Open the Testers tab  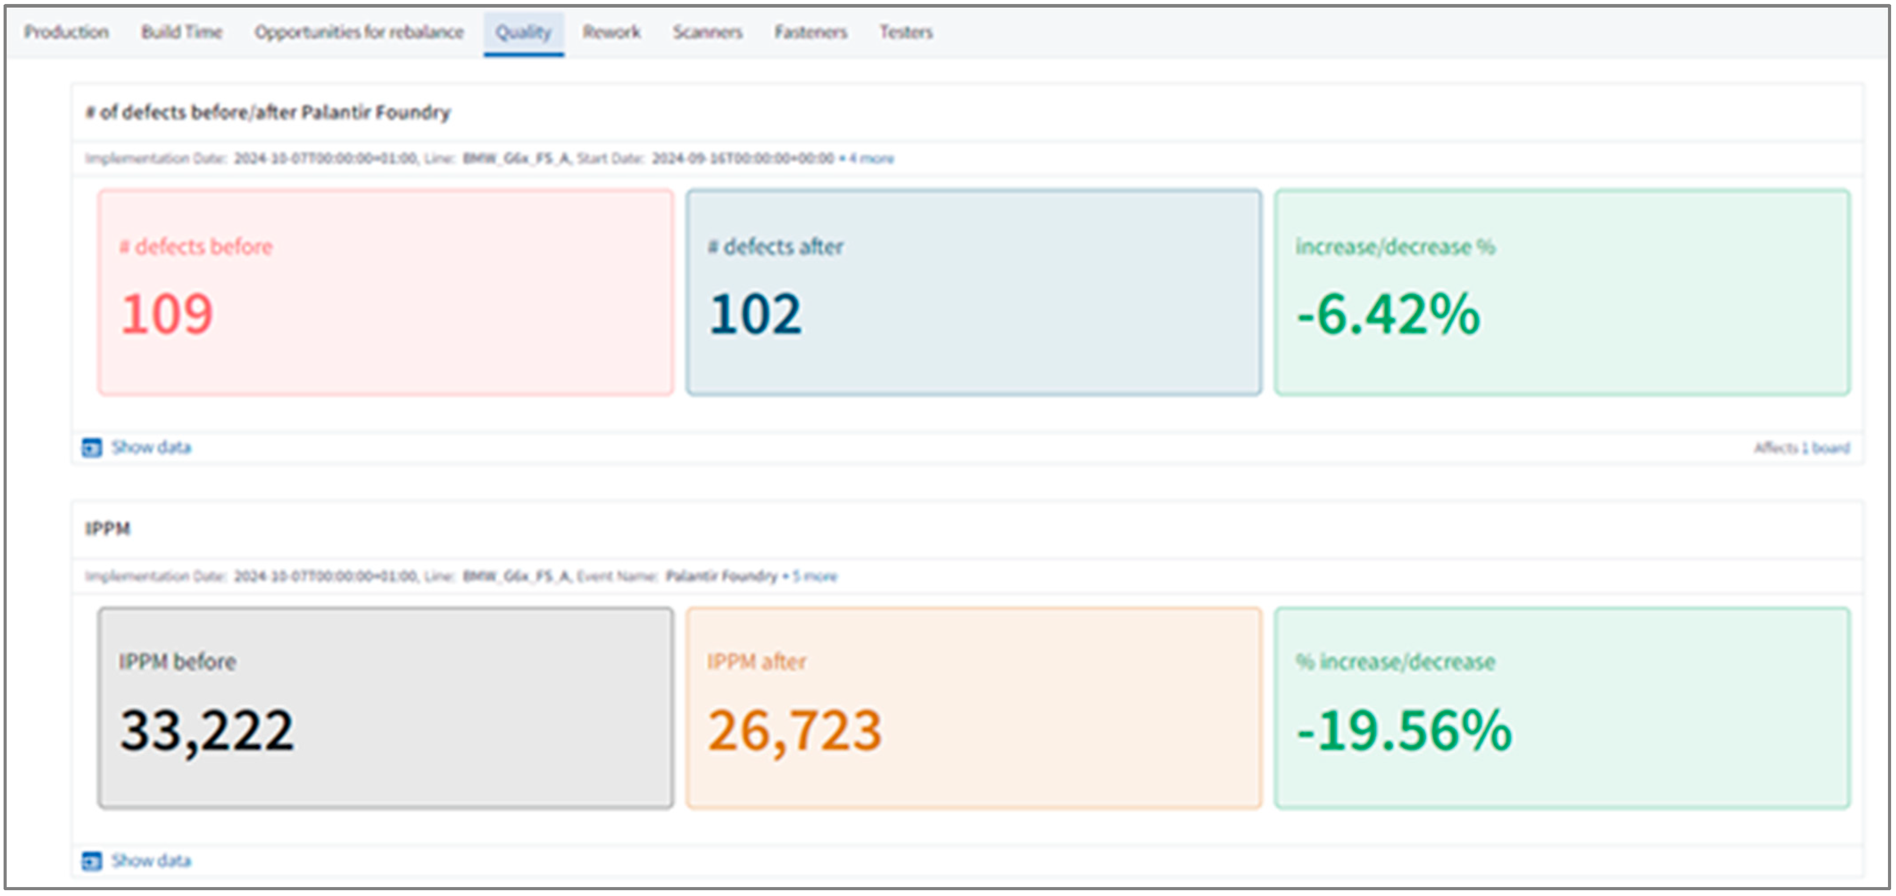tap(905, 33)
